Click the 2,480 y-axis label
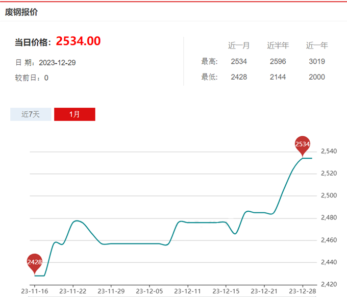Image resolution: width=347 pixels, height=297 pixels. point(329,218)
